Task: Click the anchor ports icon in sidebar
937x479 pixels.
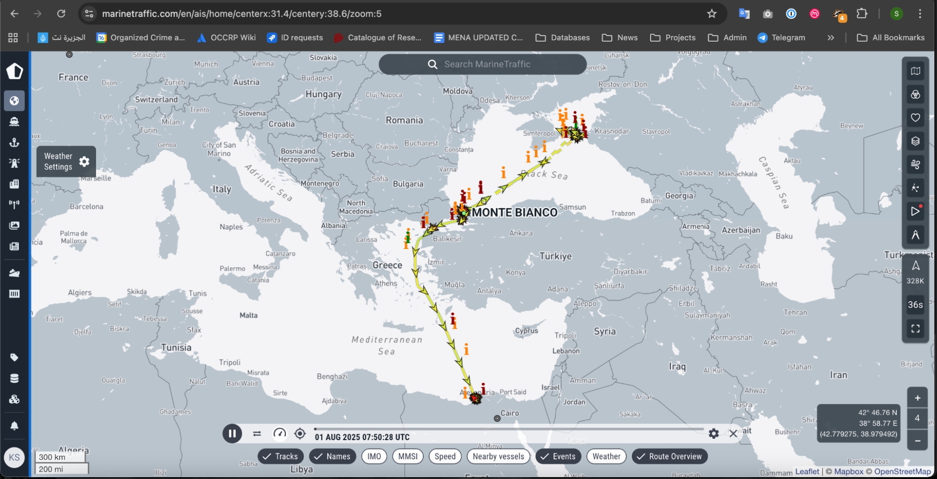Action: (15, 142)
